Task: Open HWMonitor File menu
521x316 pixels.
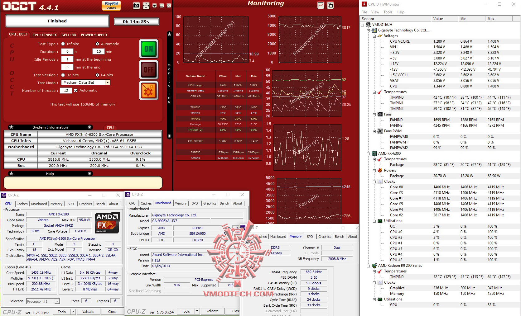Action: click(x=364, y=12)
